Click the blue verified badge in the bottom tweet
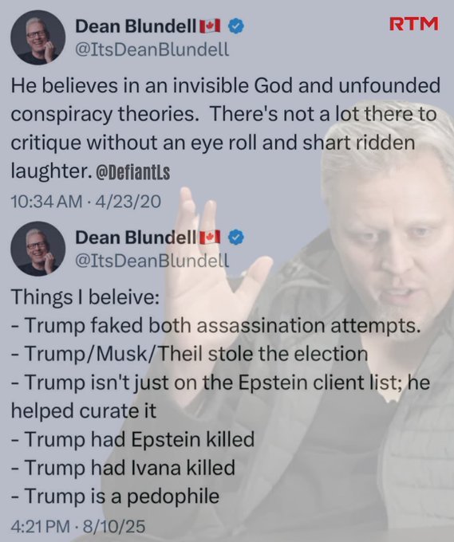Image resolution: width=454 pixels, height=542 pixels. 236,238
